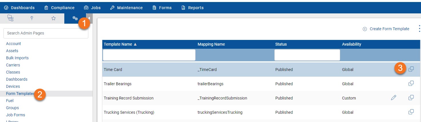This screenshot has height=122, width=421.
Task: Select the Trailer Bearings row name
Action: point(117,84)
